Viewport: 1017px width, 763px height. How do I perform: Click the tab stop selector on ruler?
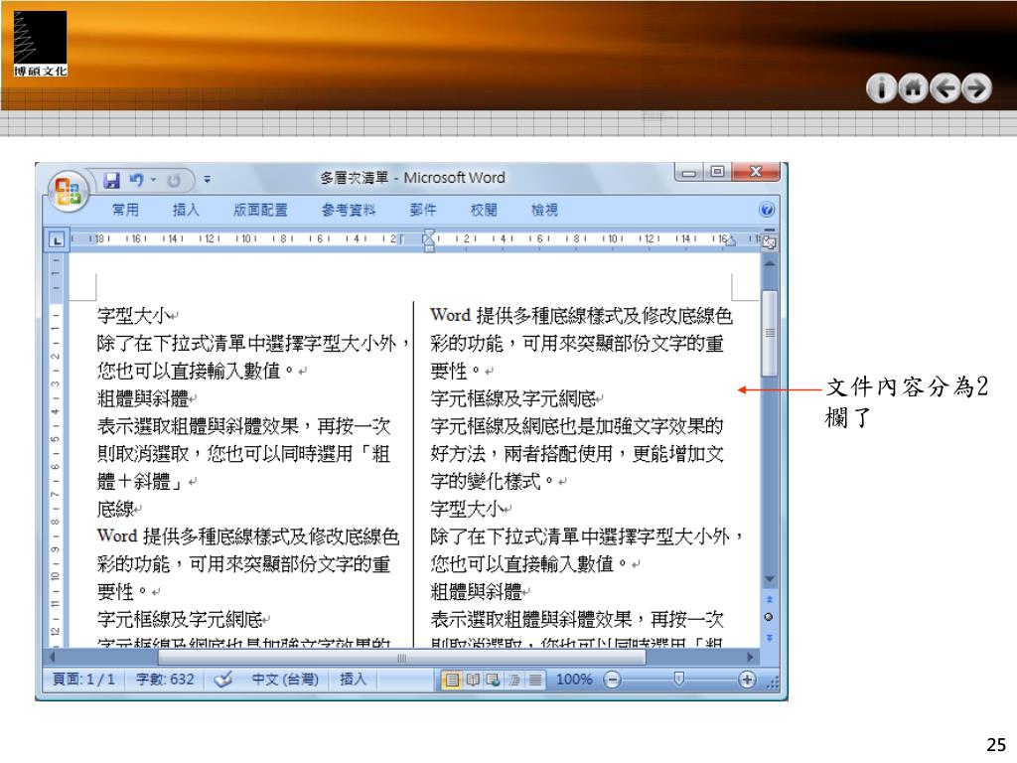57,240
